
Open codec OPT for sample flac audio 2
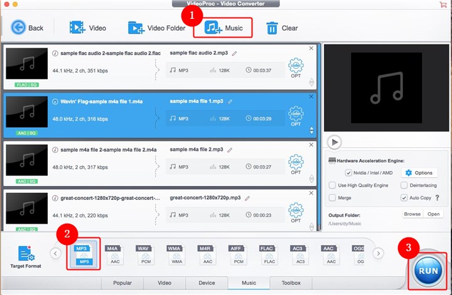pos(296,68)
